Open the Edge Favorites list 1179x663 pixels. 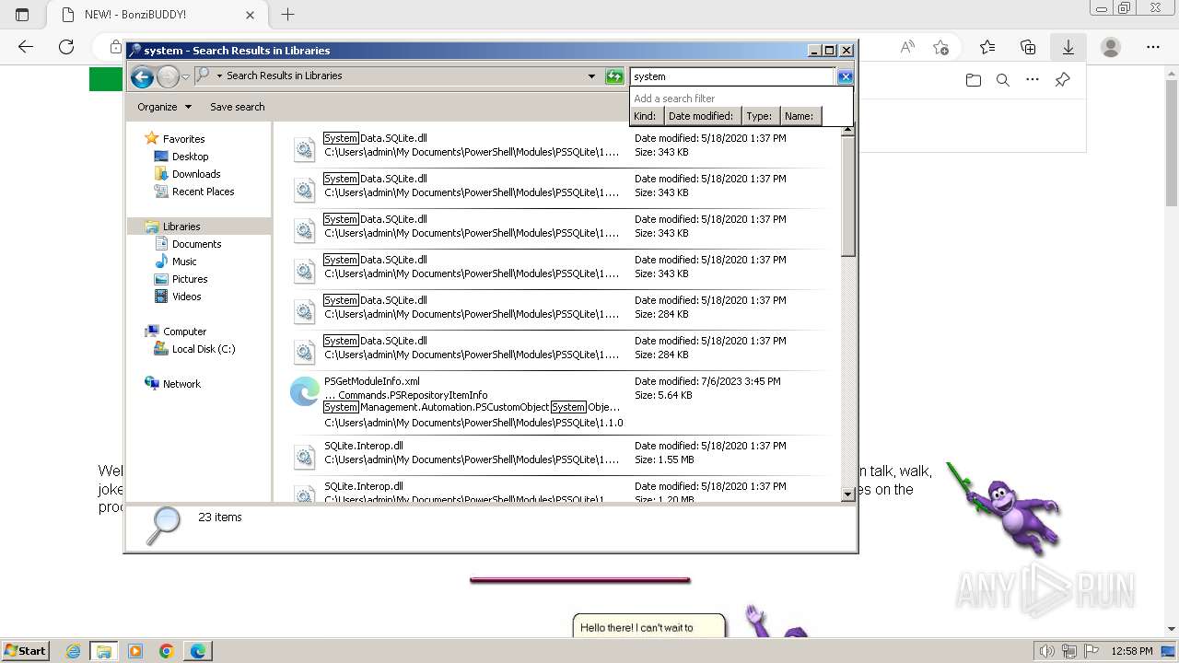pos(987,47)
